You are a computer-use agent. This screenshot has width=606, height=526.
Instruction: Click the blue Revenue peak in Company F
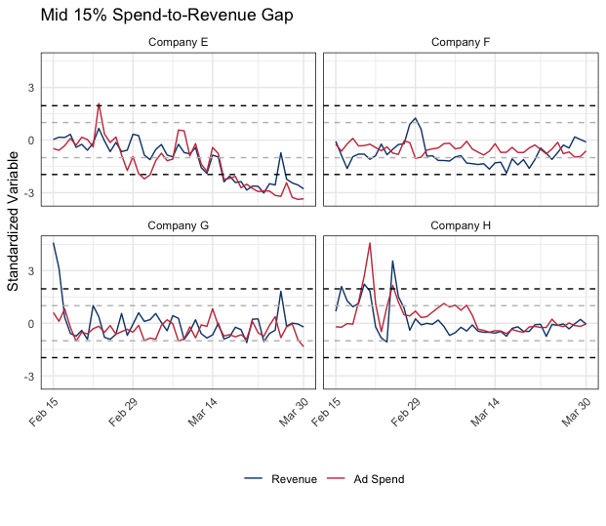click(416, 118)
